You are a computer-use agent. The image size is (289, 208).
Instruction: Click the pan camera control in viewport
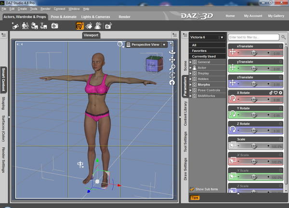pyautogui.click(x=172, y=60)
